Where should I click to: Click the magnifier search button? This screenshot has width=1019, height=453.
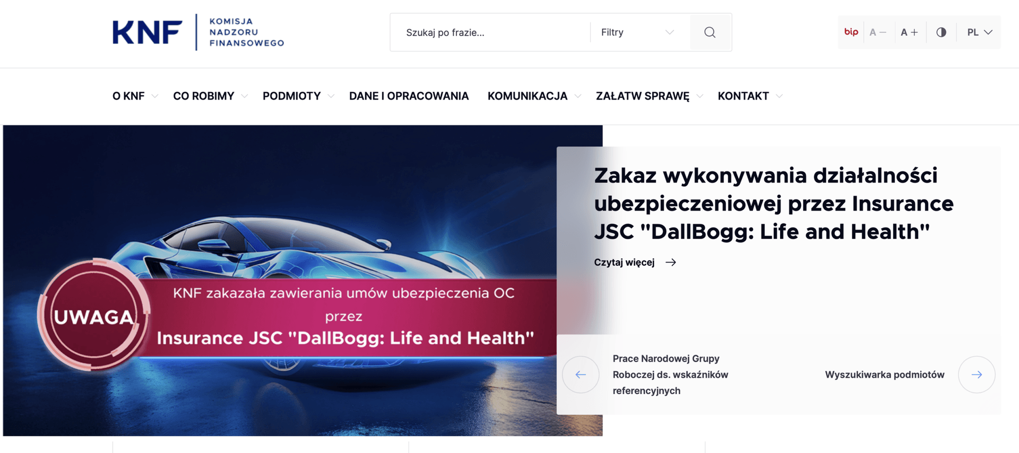(x=710, y=32)
